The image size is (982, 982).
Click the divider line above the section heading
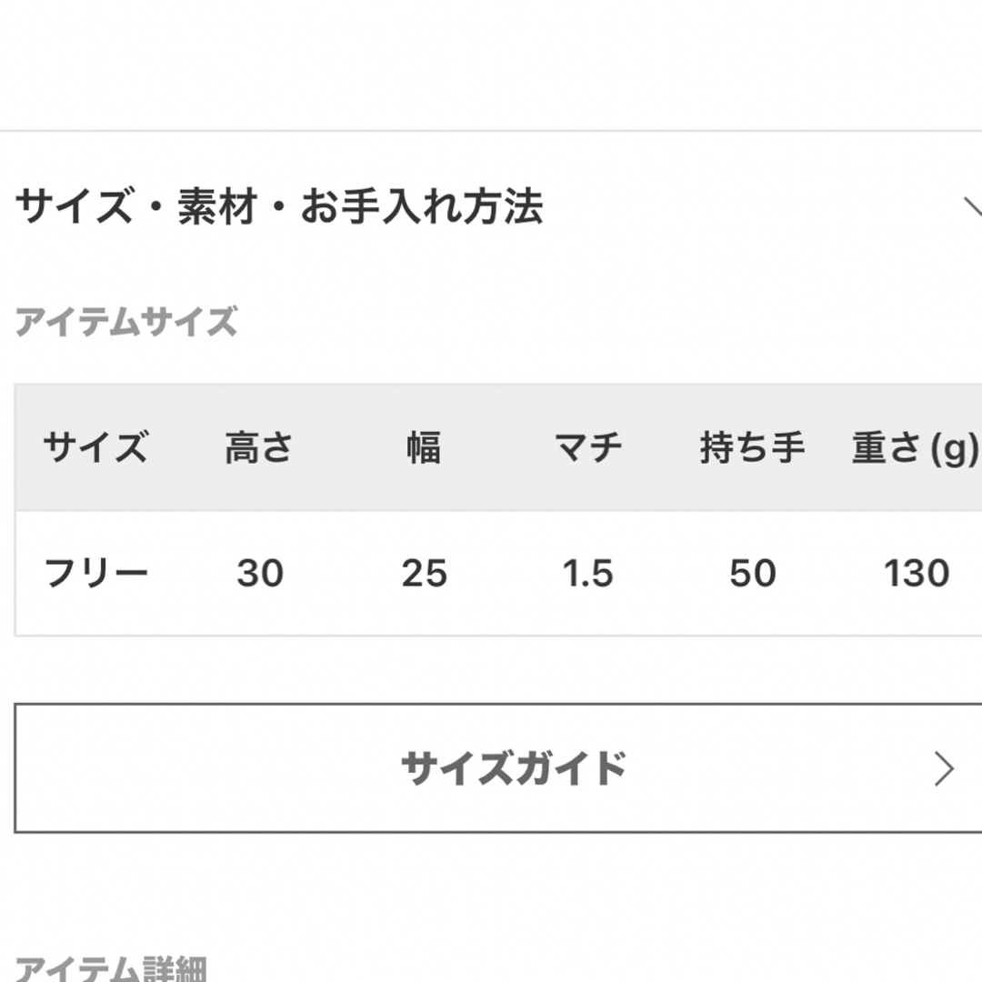point(491,131)
